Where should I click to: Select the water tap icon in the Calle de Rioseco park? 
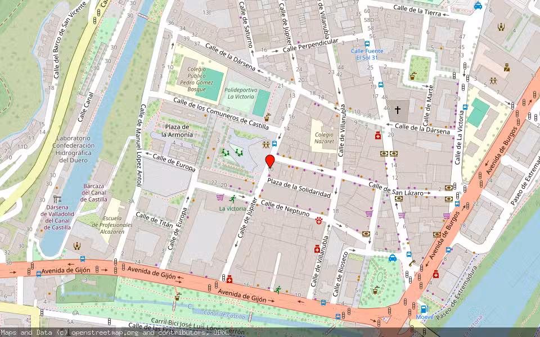pos(376,290)
